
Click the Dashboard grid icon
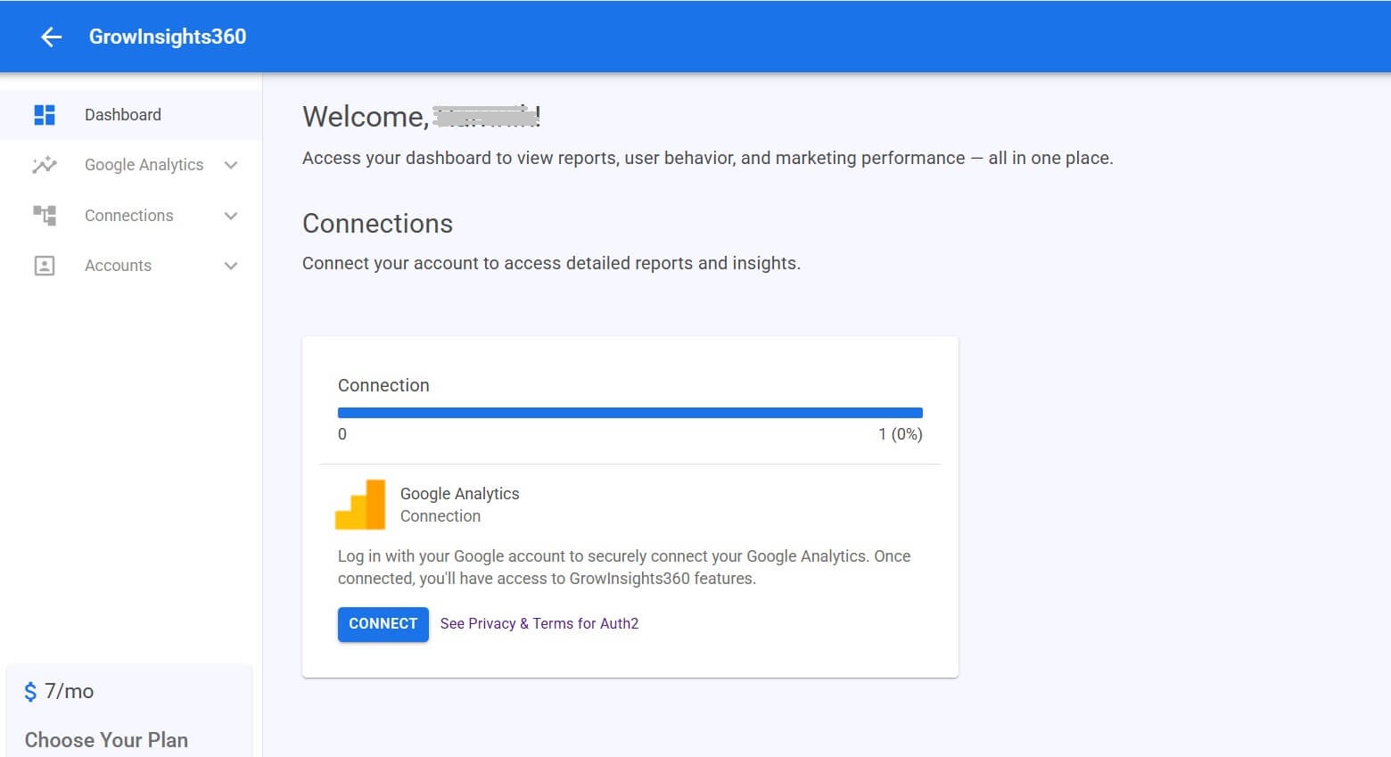tap(45, 115)
